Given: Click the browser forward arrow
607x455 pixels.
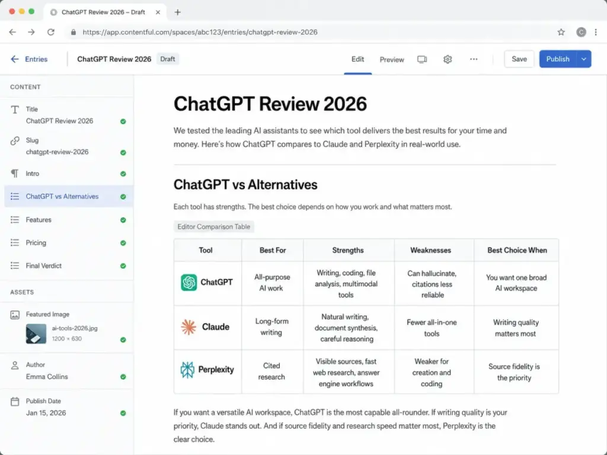Looking at the screenshot, I should pos(31,32).
